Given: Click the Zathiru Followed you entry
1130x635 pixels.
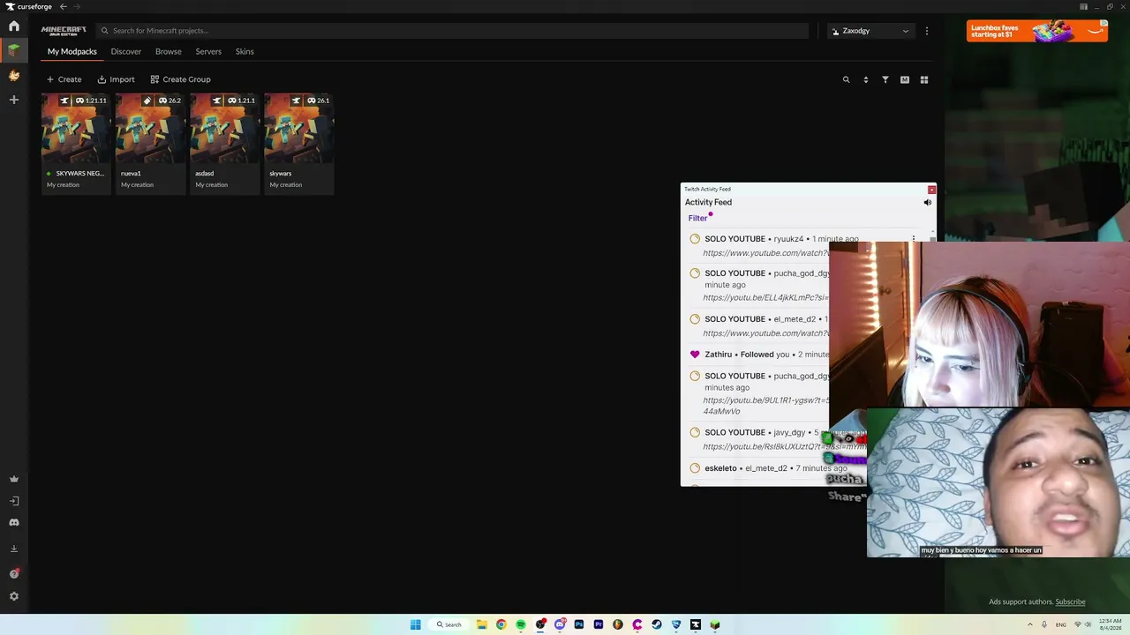Looking at the screenshot, I should [759, 355].
